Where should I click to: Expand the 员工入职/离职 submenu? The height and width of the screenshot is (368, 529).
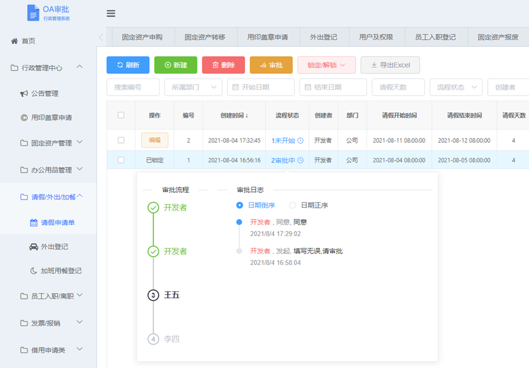[80, 295]
